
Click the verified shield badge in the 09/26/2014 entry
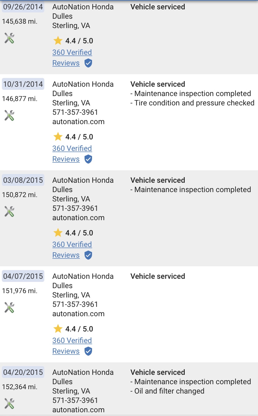pos(88,63)
